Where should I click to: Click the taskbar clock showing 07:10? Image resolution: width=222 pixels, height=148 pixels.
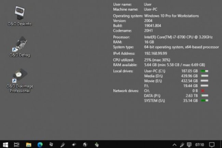pos(199,144)
